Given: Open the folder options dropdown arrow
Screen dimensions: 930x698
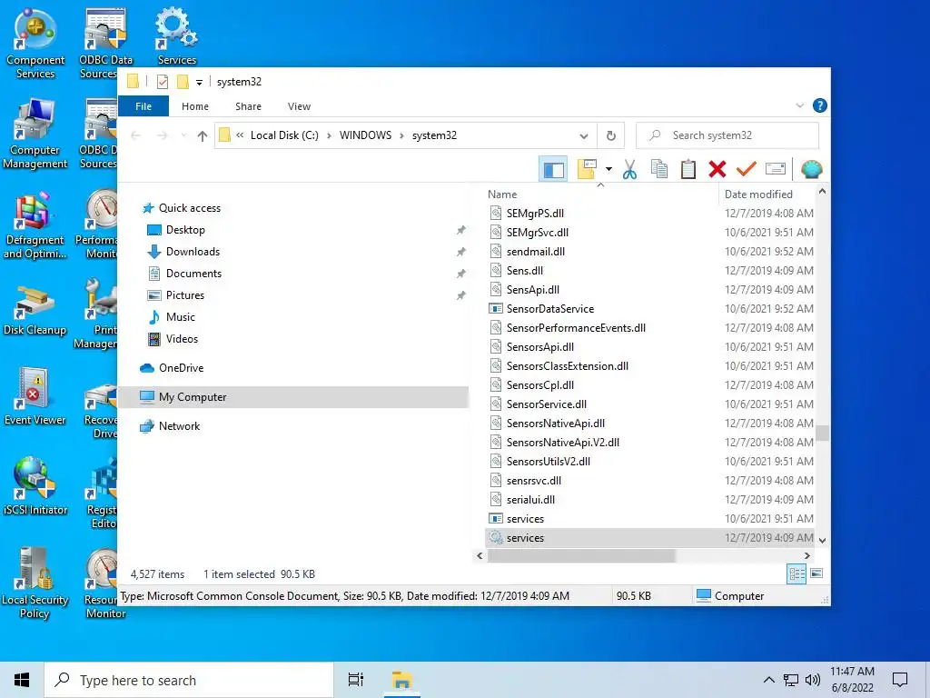Looking at the screenshot, I should (608, 169).
